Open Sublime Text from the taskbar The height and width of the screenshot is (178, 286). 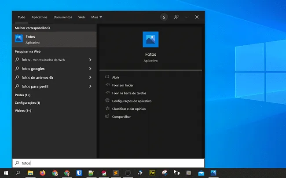click(116, 173)
